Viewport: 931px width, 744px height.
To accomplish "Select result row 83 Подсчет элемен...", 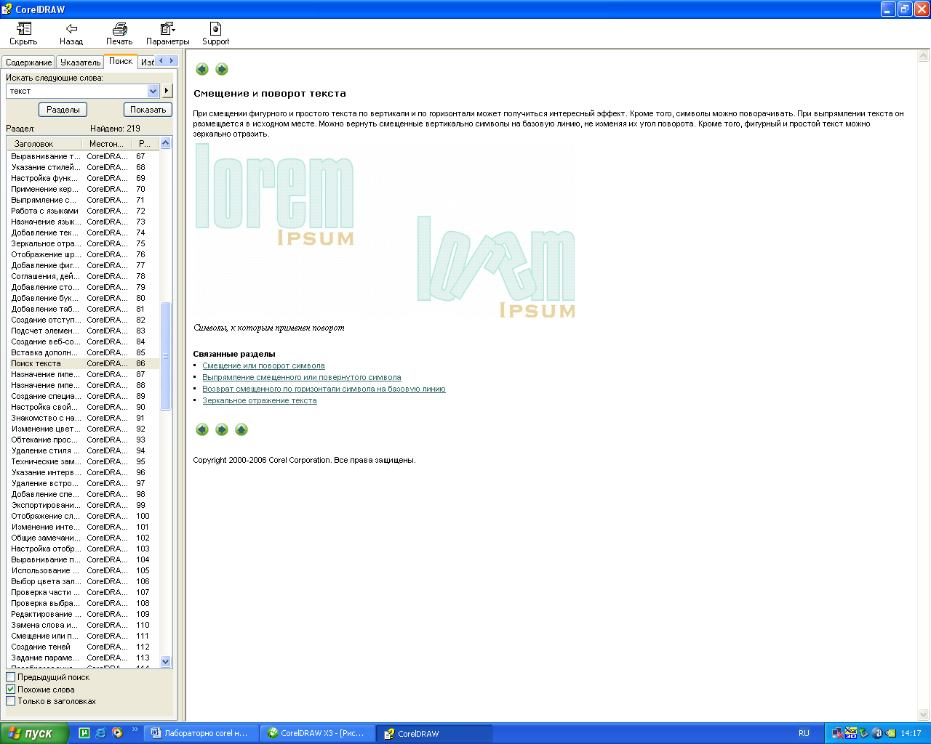I will 83,331.
